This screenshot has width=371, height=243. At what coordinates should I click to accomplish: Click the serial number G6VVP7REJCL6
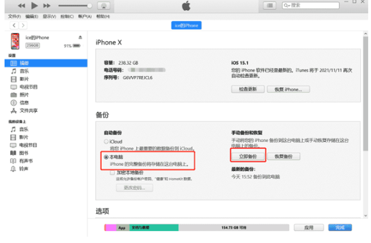138,78
